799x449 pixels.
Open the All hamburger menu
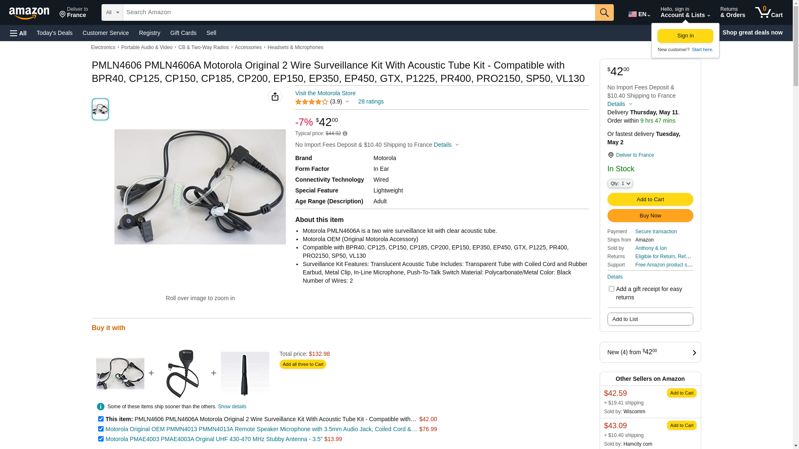[x=18, y=33]
